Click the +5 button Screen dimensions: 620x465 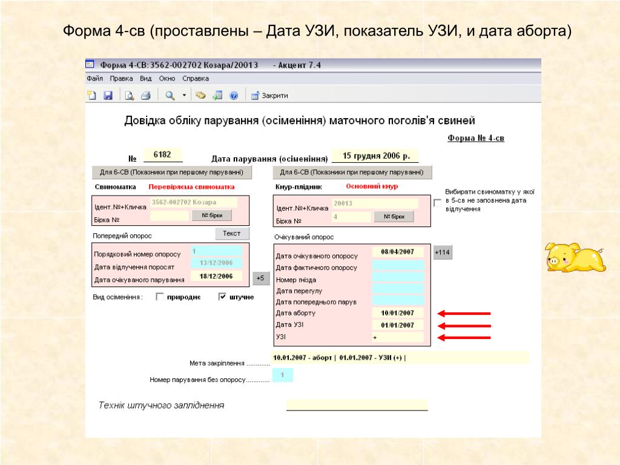pos(260,278)
